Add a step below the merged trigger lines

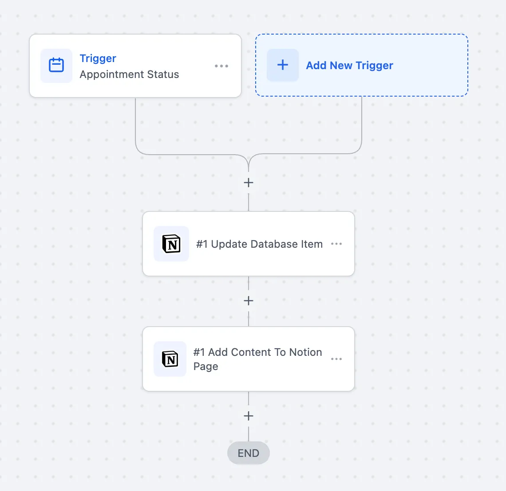click(249, 183)
